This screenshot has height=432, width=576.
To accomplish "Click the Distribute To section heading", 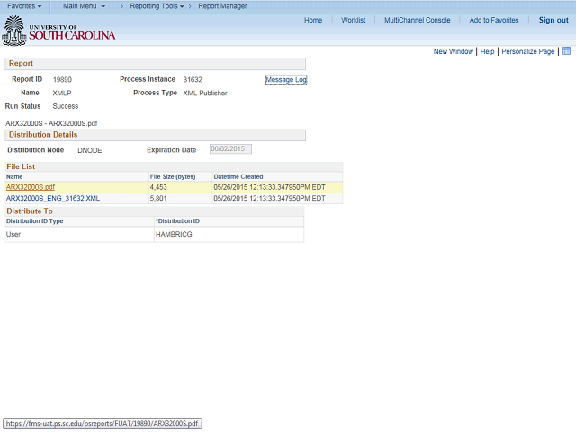I will (x=30, y=211).
